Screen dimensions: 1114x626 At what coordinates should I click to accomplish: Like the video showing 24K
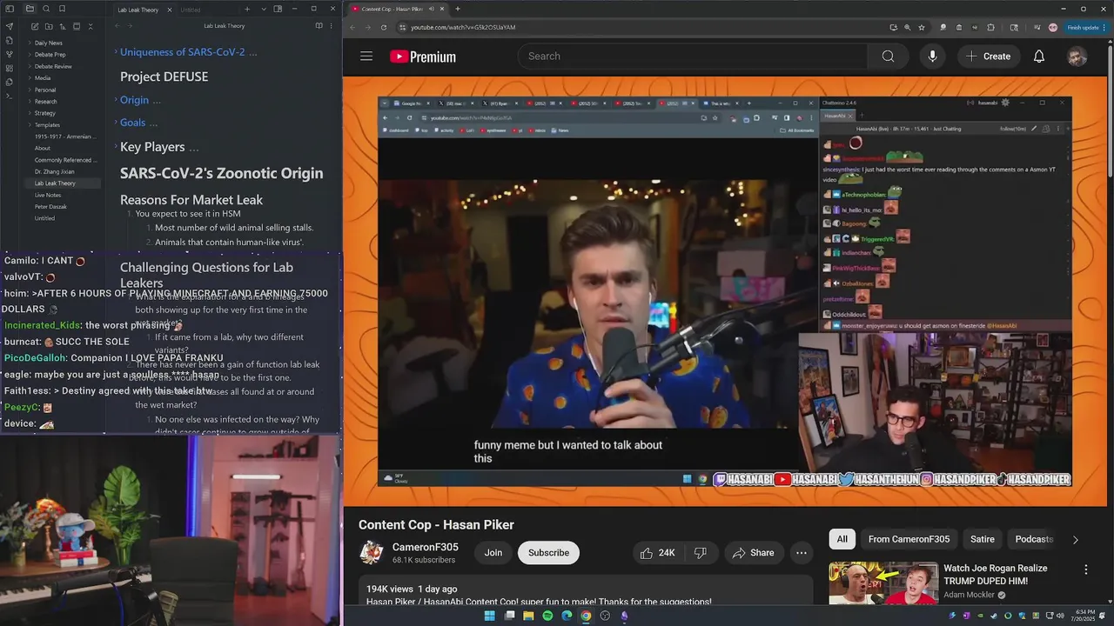[x=657, y=553]
